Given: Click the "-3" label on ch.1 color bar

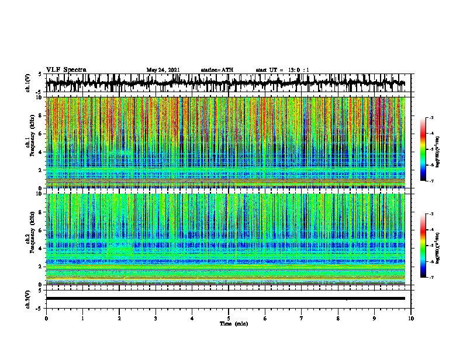Looking at the screenshot, I should coord(431,118).
